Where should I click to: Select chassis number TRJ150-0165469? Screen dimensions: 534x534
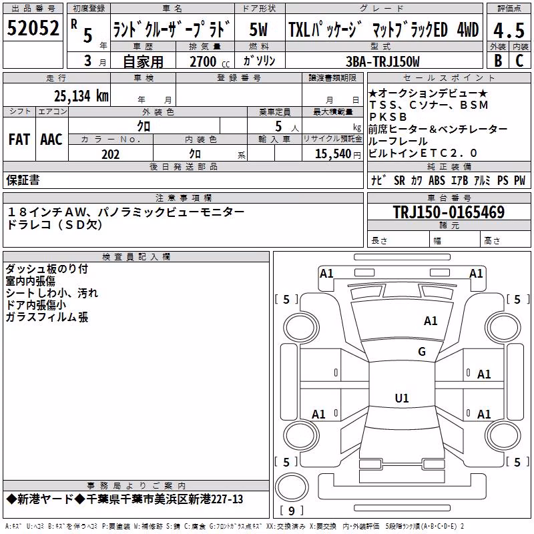coord(449,212)
